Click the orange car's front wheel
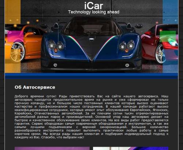 (x=17, y=52)
